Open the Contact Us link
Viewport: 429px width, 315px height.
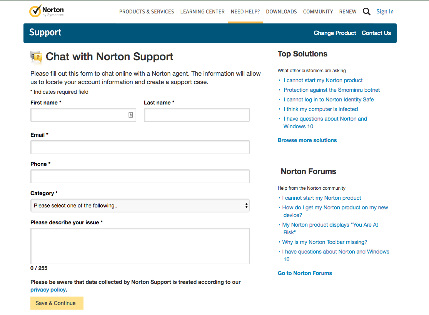376,33
